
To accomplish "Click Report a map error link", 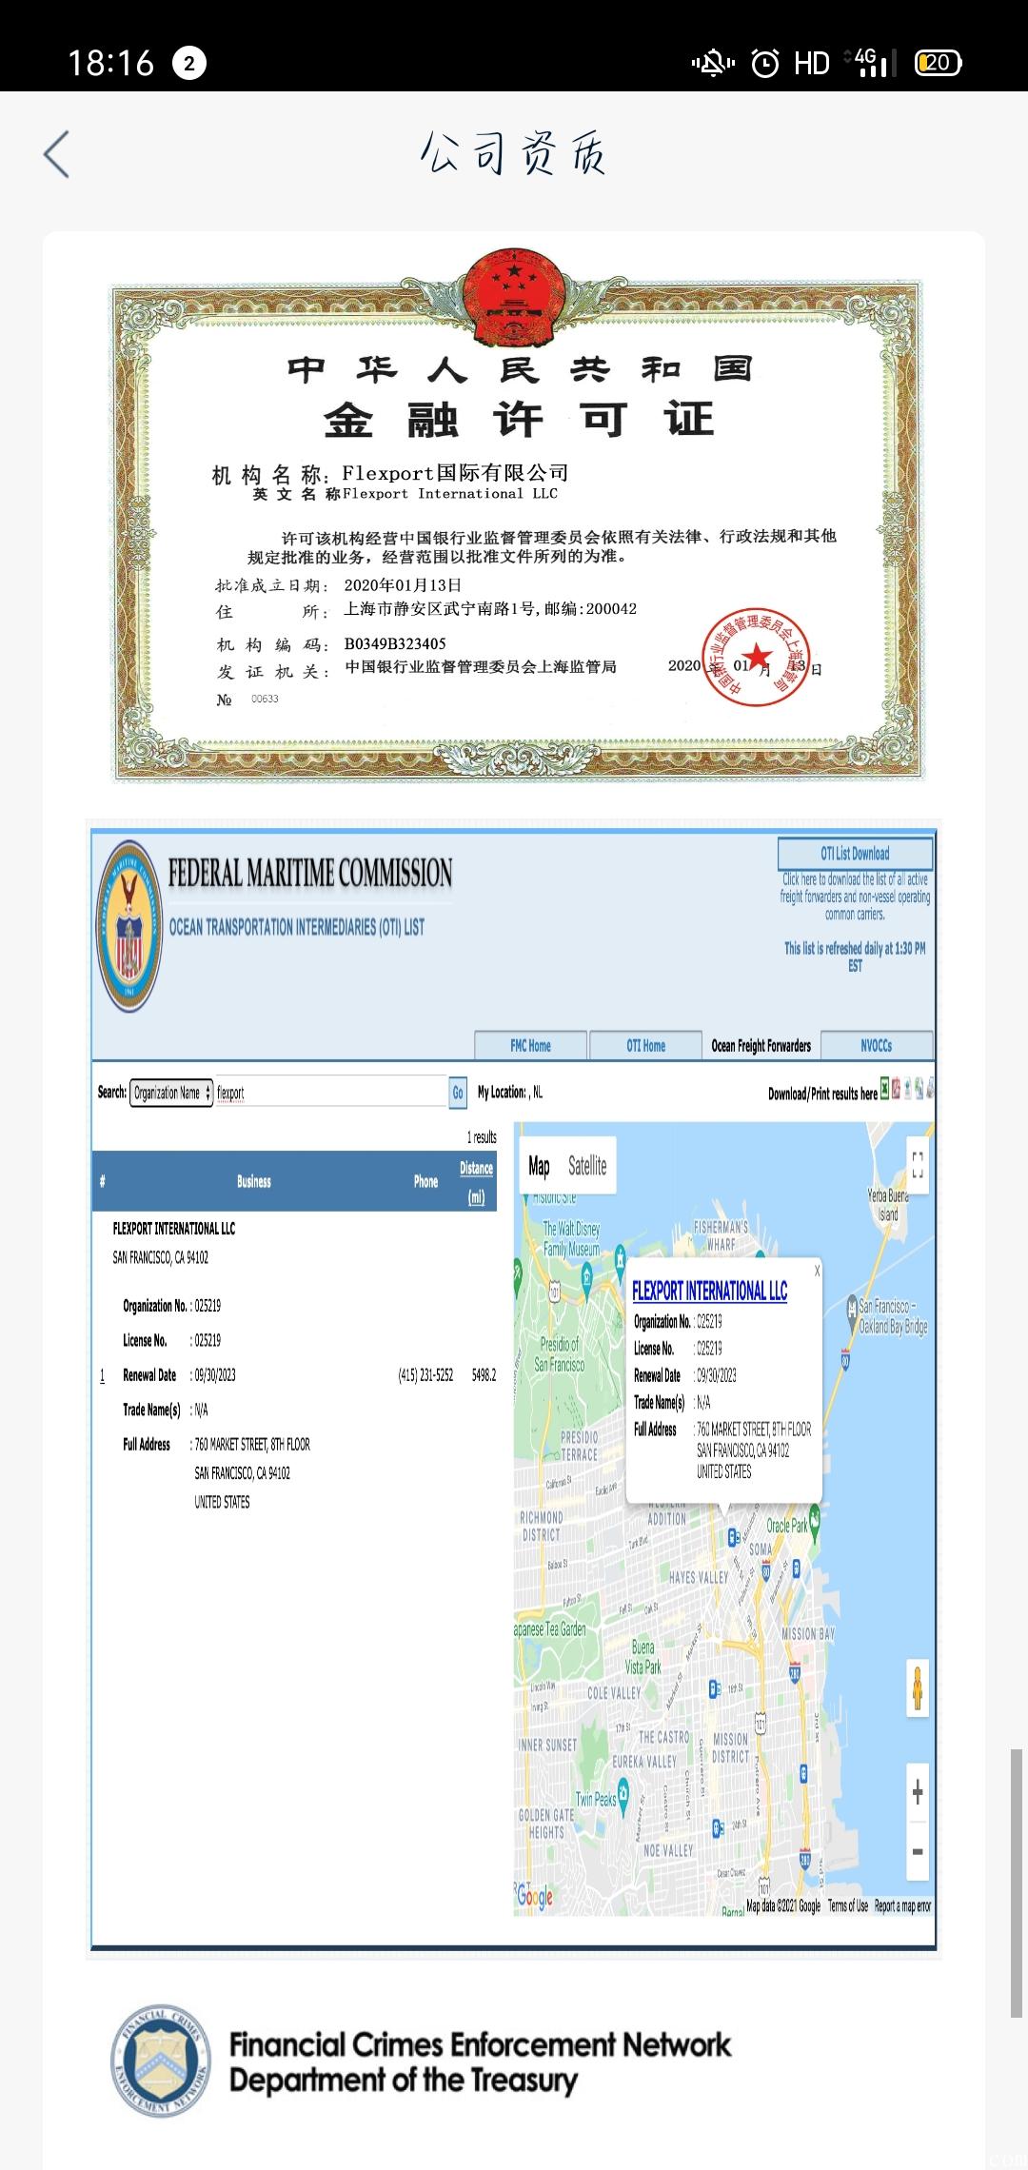I will [x=902, y=1905].
